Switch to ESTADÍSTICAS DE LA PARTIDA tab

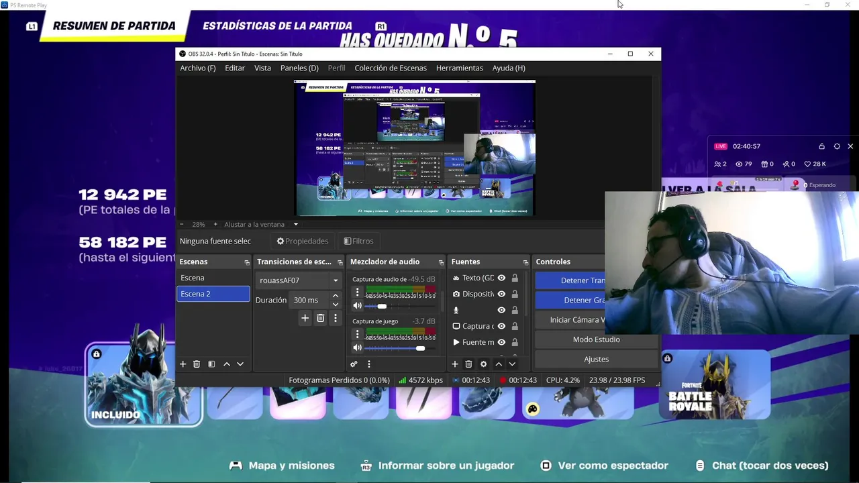click(x=277, y=26)
